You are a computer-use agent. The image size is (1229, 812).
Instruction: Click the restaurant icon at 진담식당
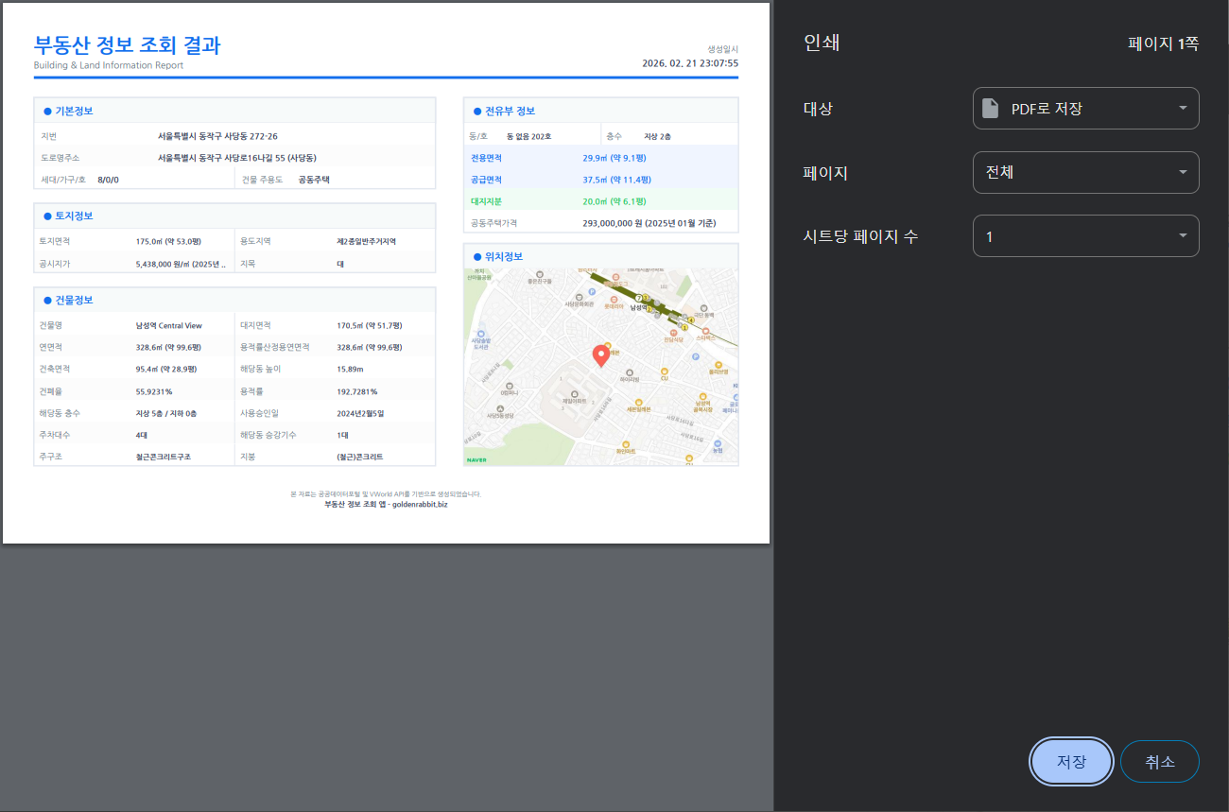tap(674, 333)
